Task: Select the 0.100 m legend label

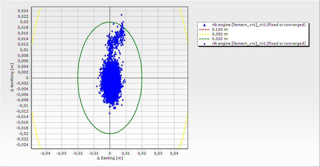Action: pyautogui.click(x=220, y=29)
